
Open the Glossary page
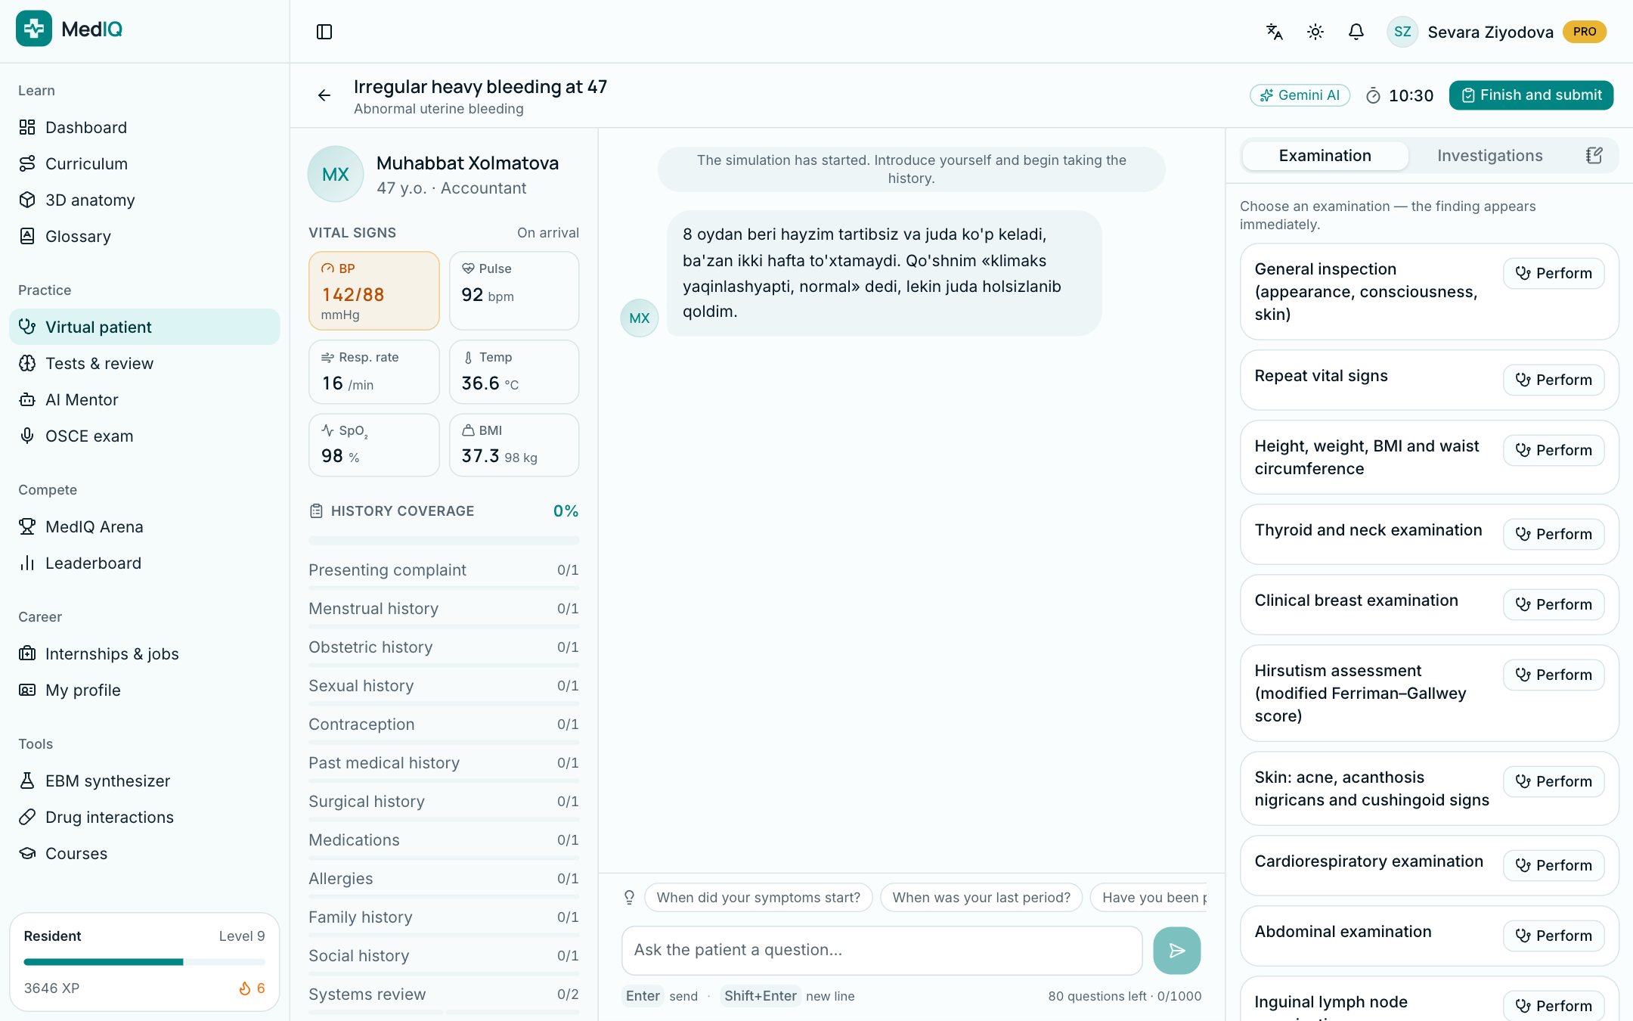pos(144,236)
